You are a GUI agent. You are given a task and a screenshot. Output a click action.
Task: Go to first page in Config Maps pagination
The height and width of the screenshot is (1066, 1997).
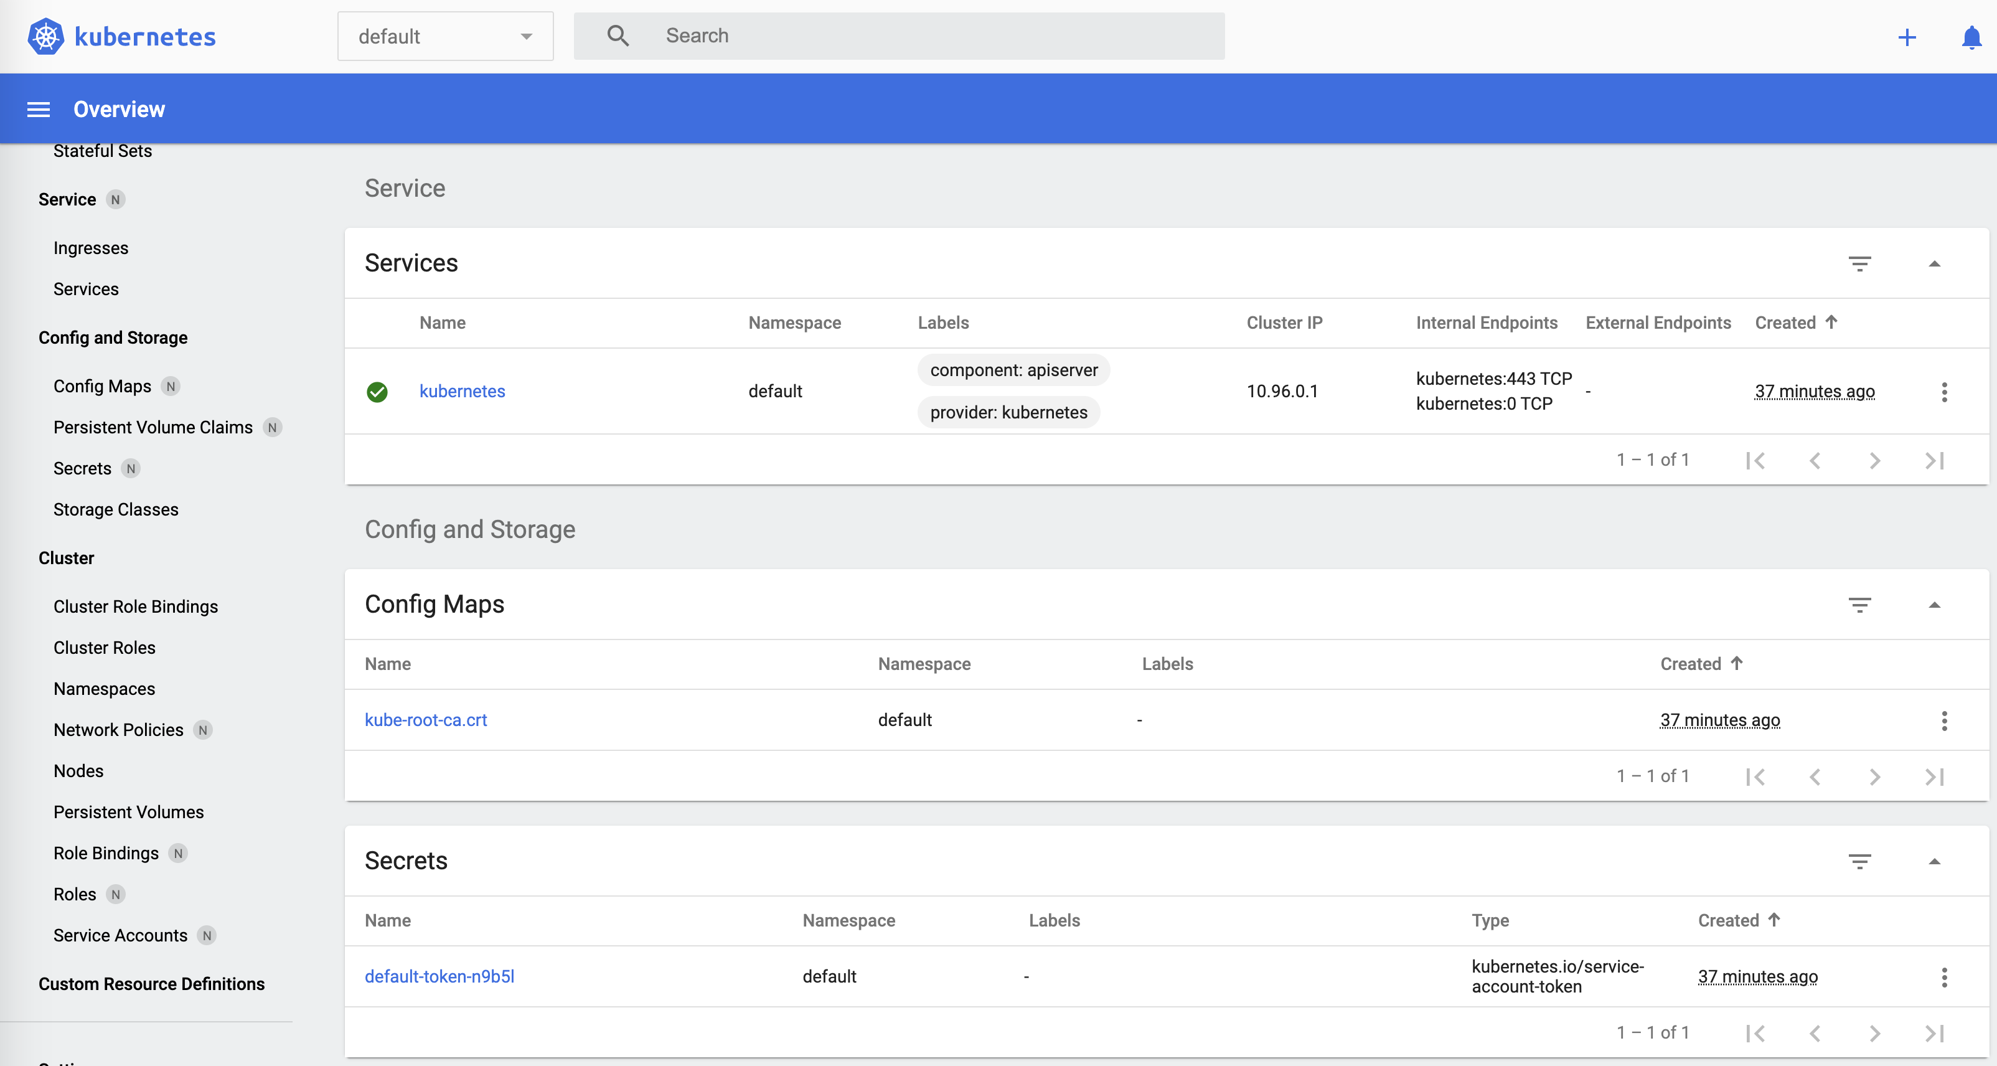[1755, 777]
